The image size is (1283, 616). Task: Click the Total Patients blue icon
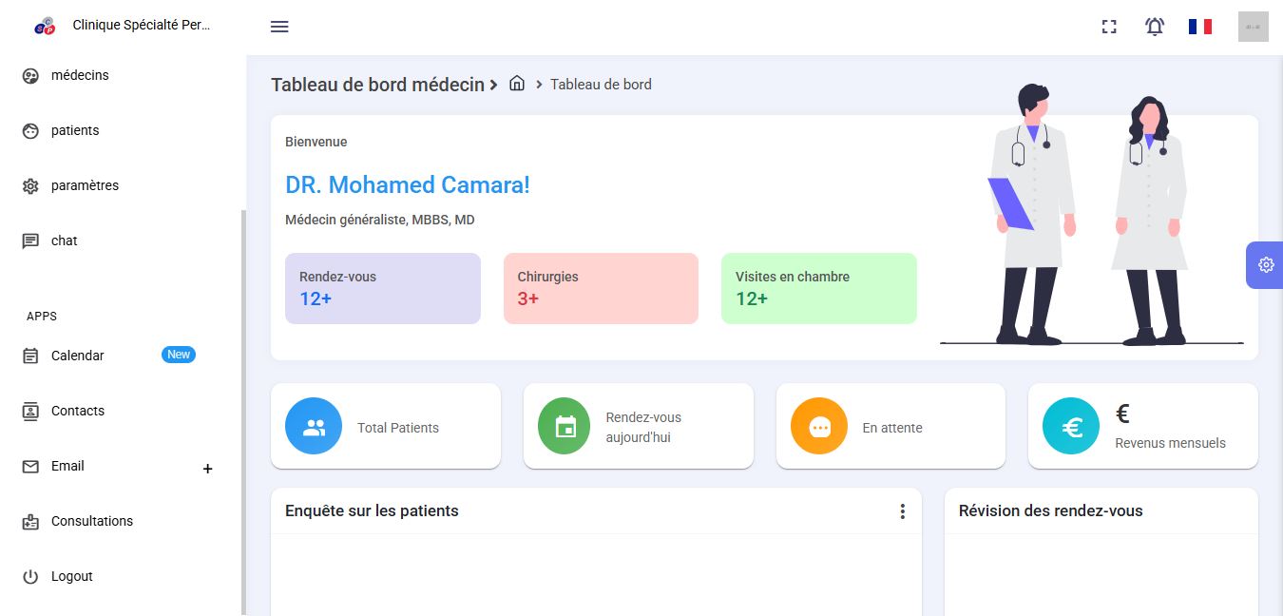pos(314,427)
